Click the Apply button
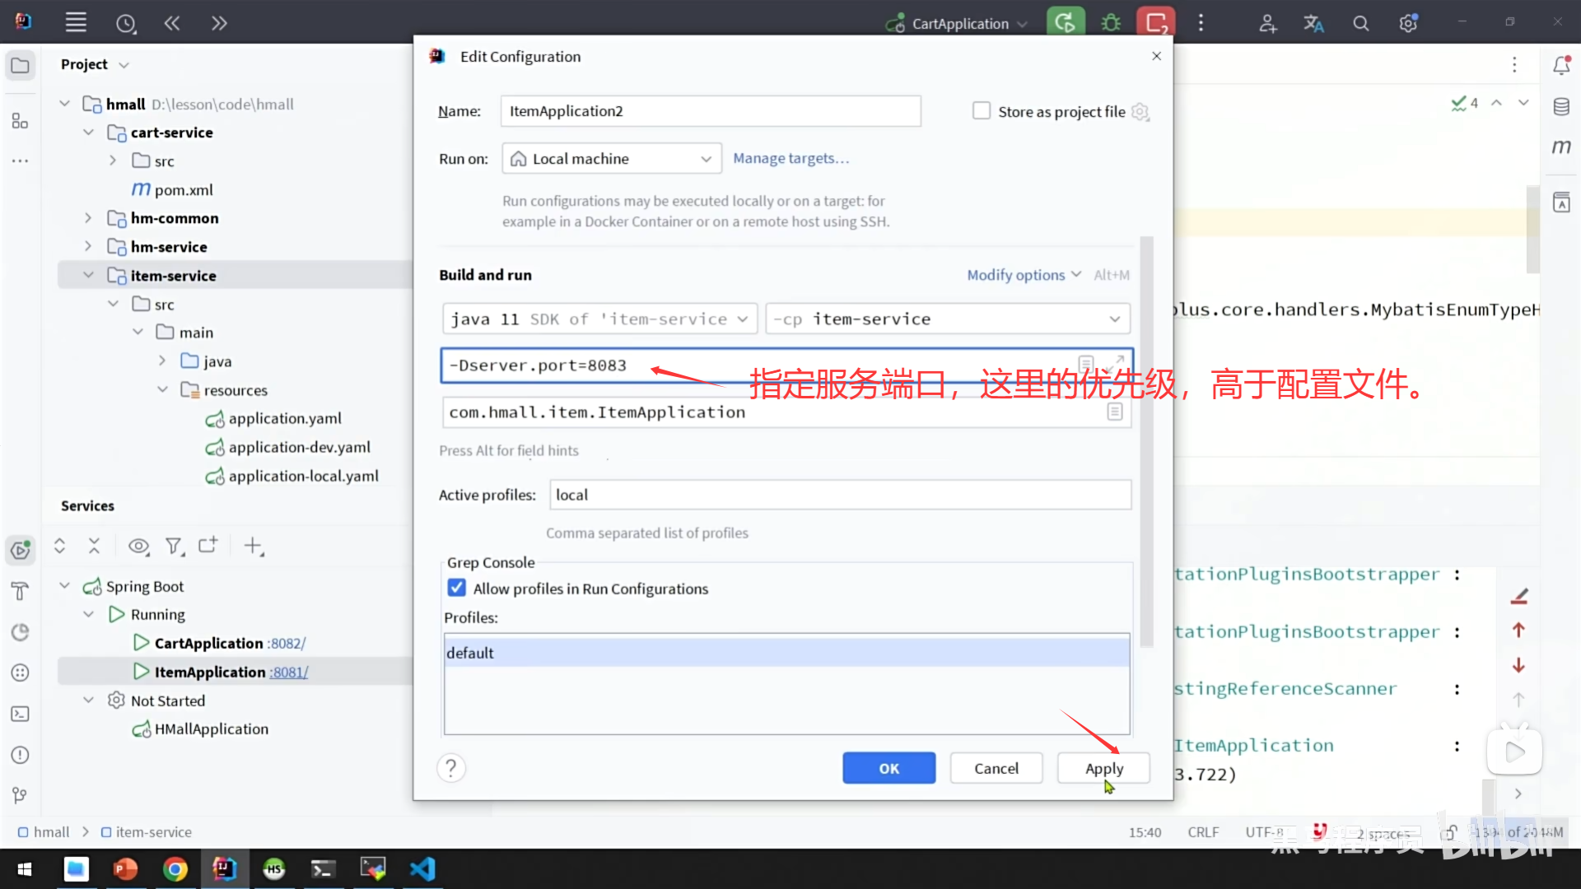 [x=1103, y=768]
